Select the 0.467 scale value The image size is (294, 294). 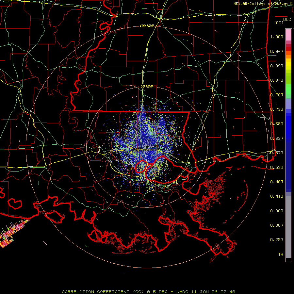click(x=277, y=182)
